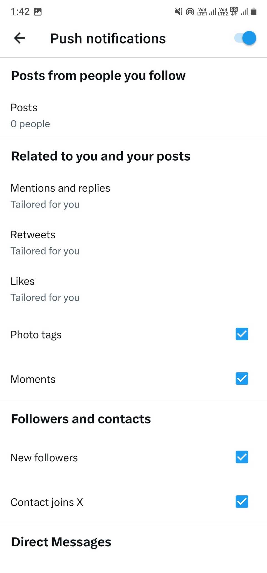Tap the 0 people link under Posts

[x=30, y=124]
